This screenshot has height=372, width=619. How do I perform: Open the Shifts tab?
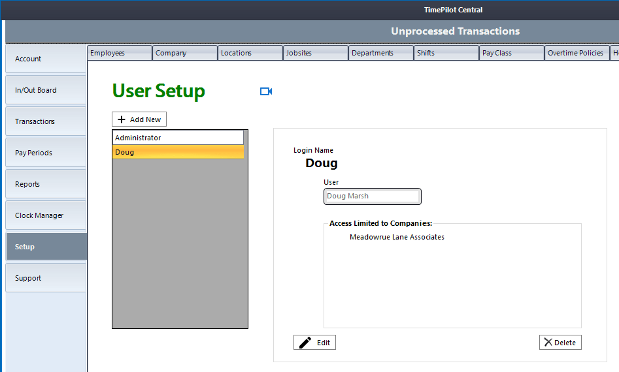point(446,53)
